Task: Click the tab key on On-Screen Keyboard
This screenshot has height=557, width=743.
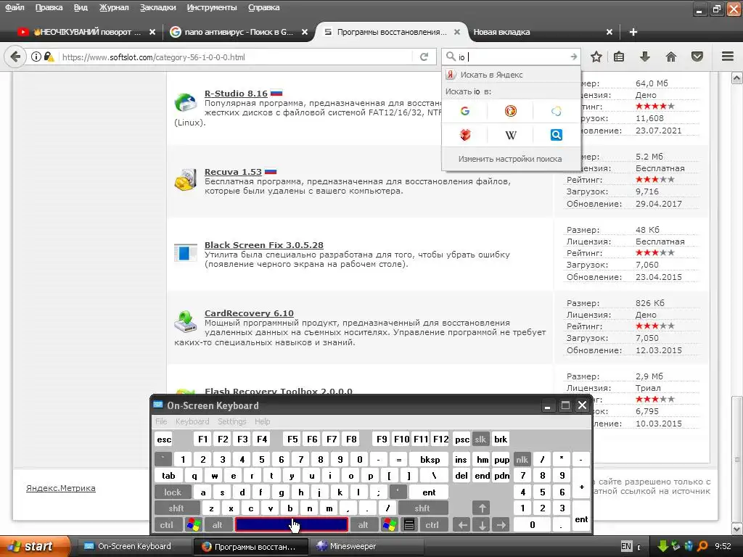Action: coord(168,476)
